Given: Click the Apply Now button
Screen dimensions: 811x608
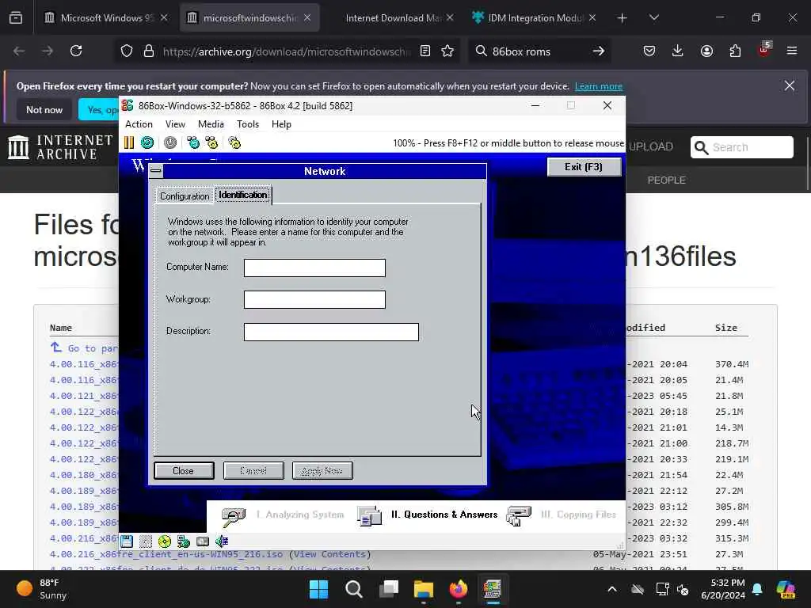Looking at the screenshot, I should point(322,470).
